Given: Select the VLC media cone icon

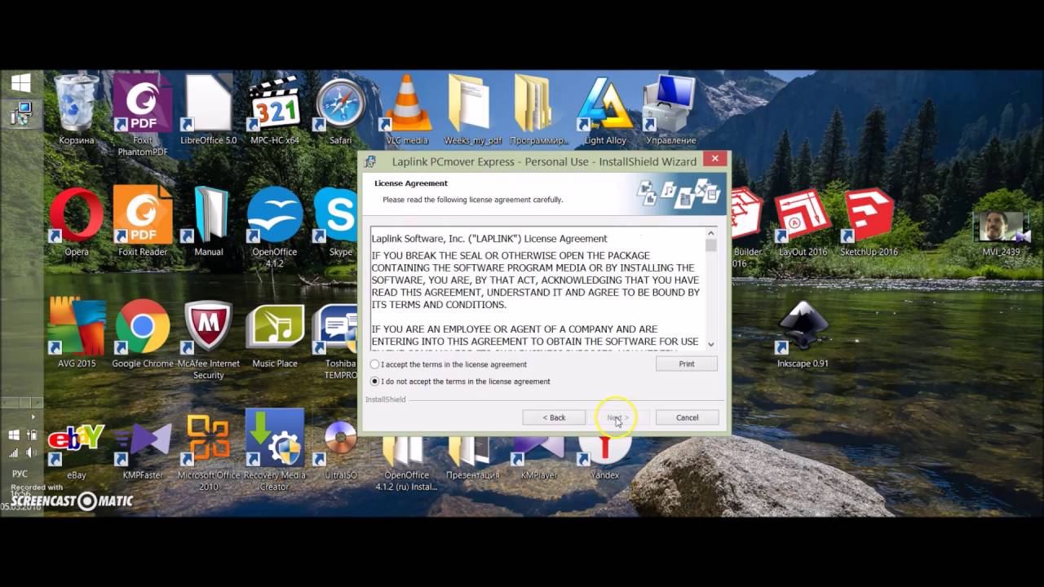Looking at the screenshot, I should tap(407, 103).
